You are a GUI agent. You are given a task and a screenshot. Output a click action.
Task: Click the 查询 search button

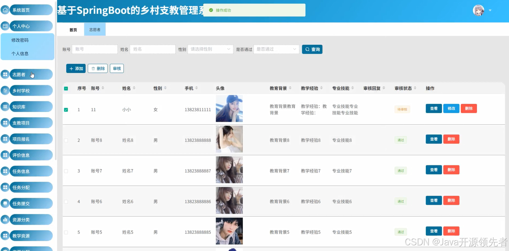click(x=312, y=49)
